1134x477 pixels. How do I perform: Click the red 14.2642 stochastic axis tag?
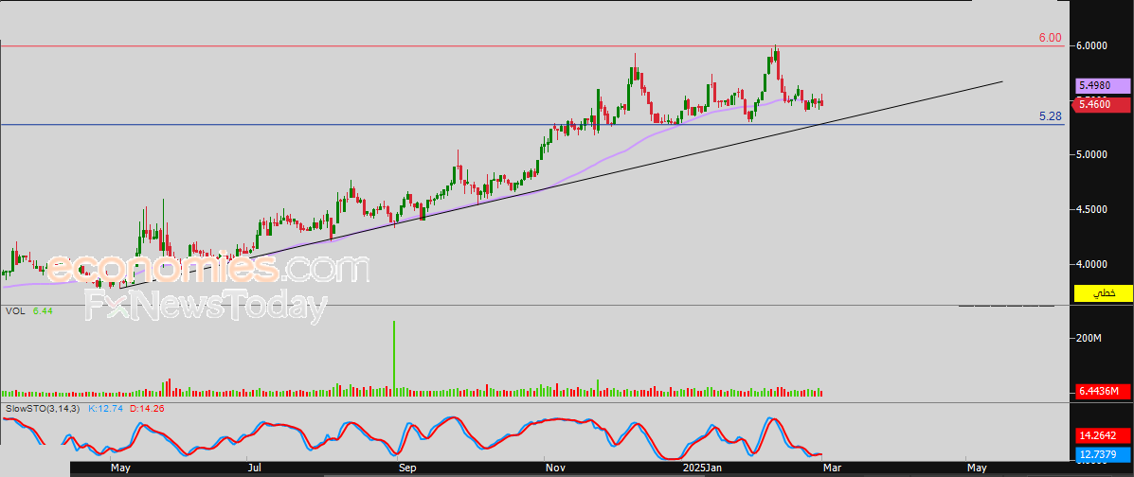pos(1103,436)
